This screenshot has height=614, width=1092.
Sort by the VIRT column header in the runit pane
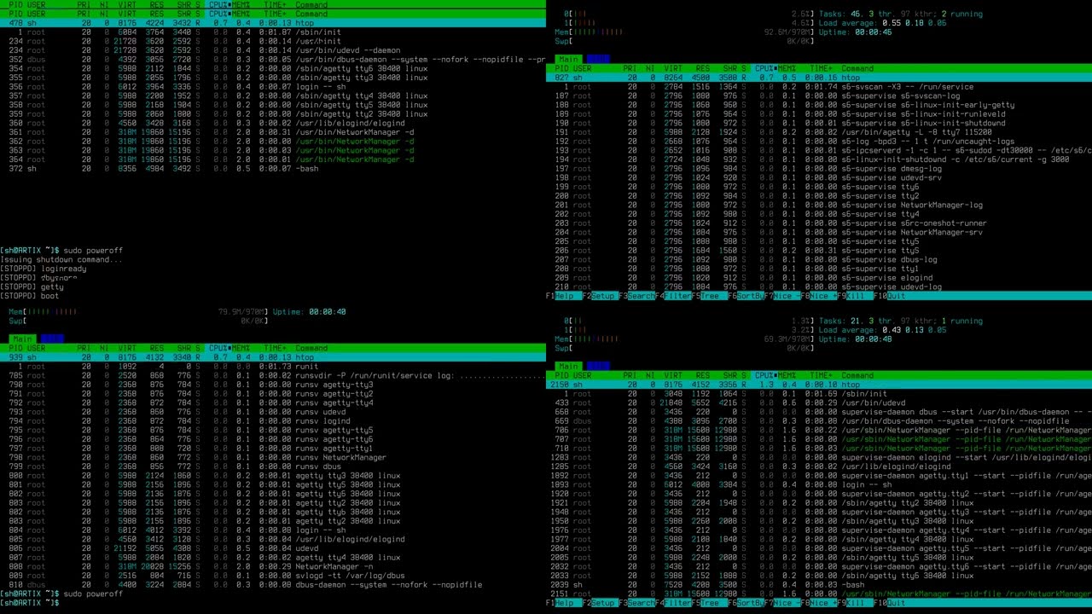click(127, 348)
